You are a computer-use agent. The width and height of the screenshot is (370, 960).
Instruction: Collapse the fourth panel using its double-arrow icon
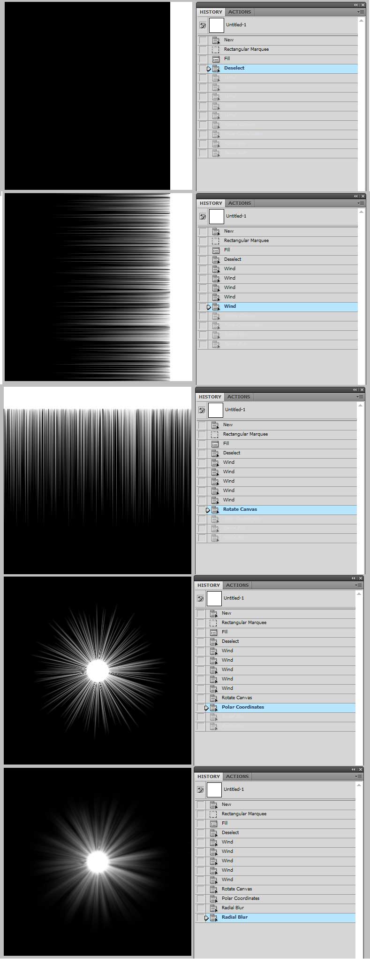pyautogui.click(x=354, y=578)
